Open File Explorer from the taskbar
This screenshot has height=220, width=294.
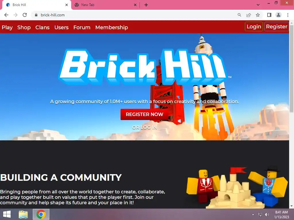[x=23, y=214]
